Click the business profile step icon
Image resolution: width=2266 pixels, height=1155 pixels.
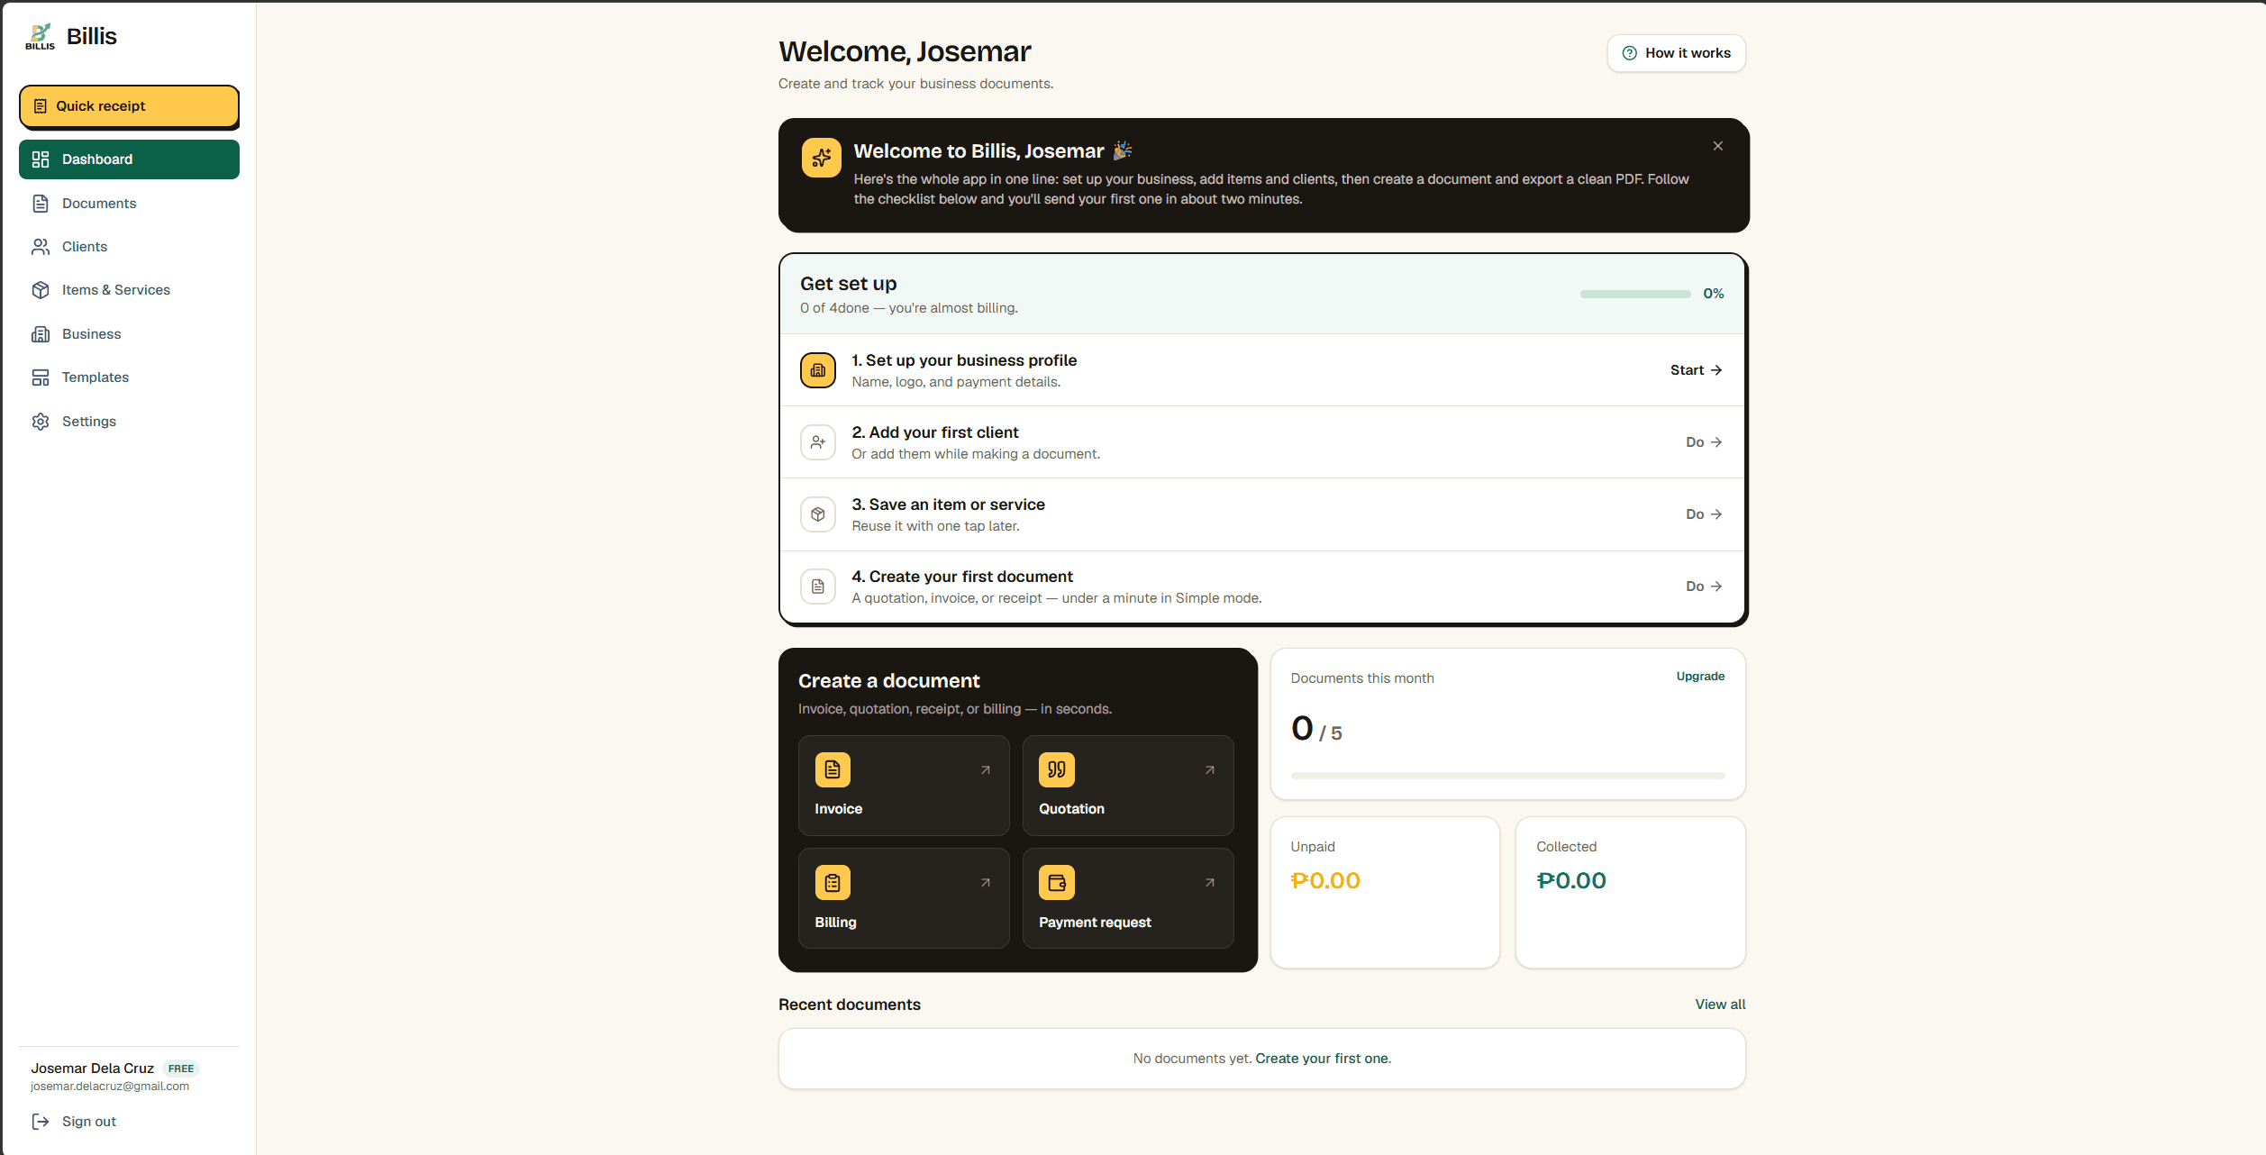[817, 370]
